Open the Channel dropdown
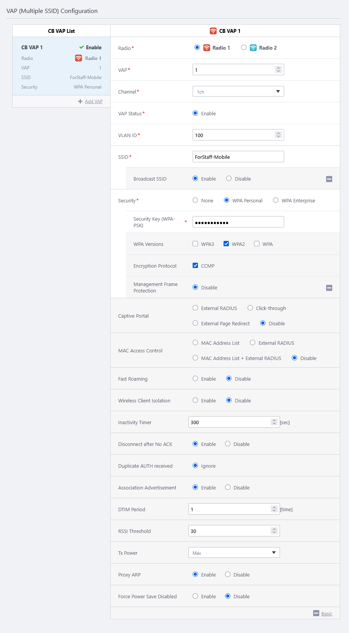The image size is (349, 633). [x=238, y=92]
